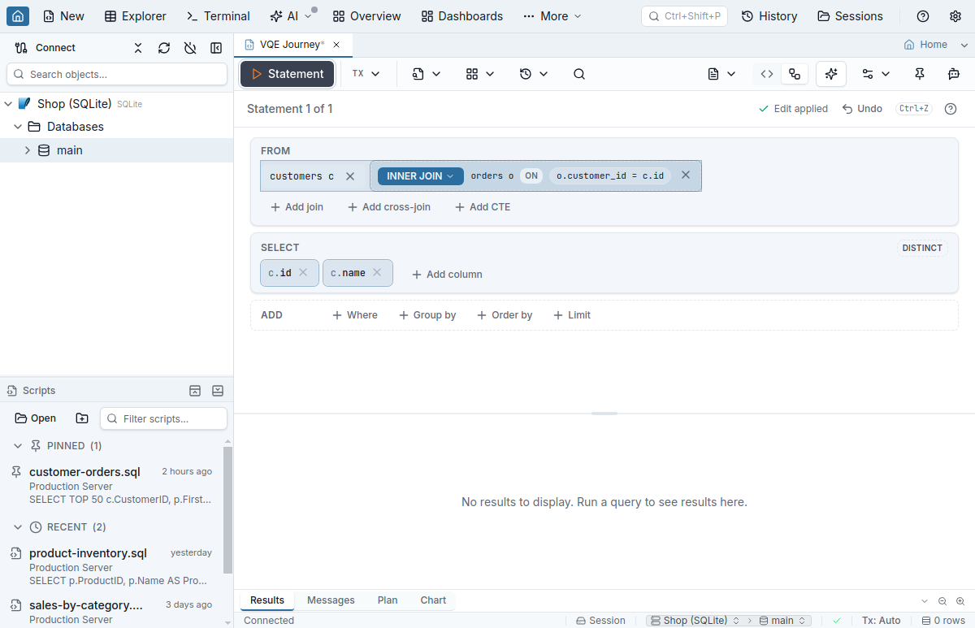This screenshot has height=628, width=975.
Task: Collapse the Databases folder
Action: 18,127
